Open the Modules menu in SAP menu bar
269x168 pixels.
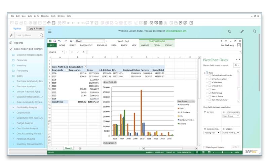point(45,16)
